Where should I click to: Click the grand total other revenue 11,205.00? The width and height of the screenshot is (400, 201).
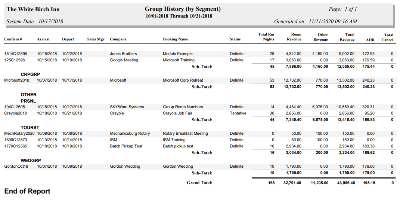point(319,183)
